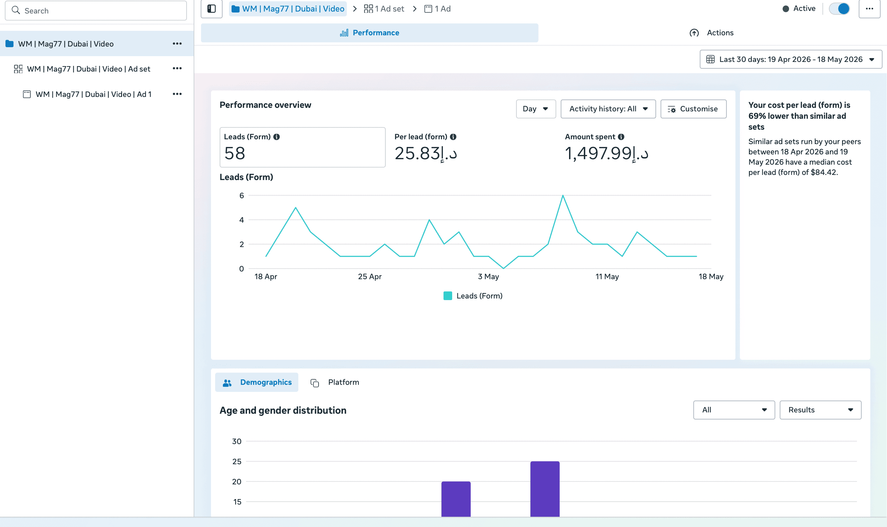Click the breadcrumb ad icon

point(428,9)
